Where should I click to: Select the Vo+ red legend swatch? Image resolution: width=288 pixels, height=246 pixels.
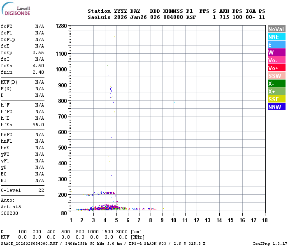point(276,68)
